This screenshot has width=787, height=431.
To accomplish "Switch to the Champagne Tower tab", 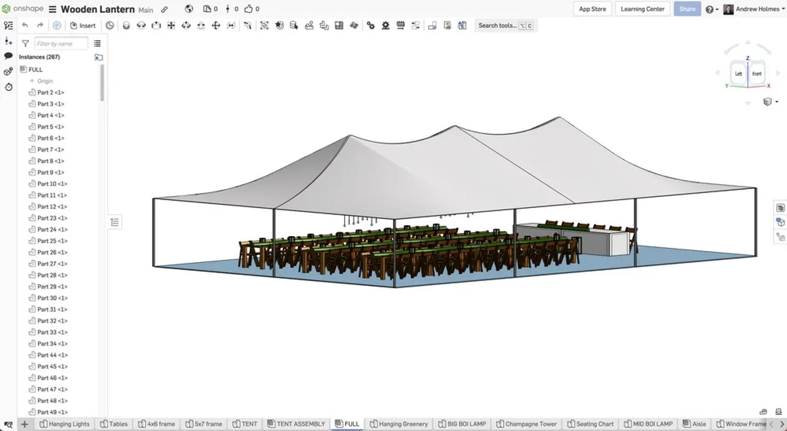I will (526, 424).
